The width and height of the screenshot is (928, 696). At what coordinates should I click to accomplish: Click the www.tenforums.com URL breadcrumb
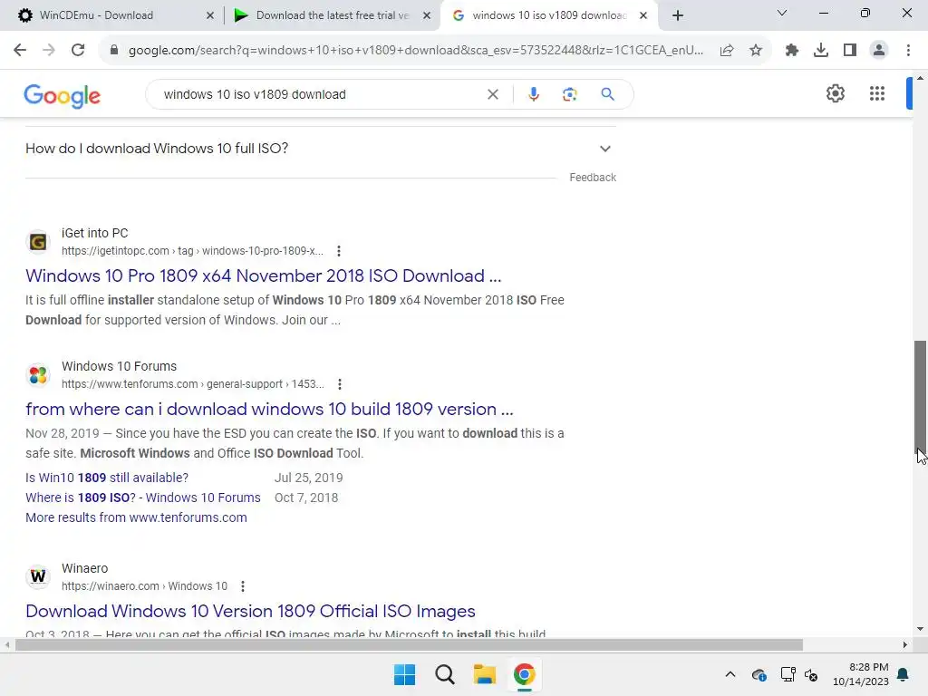click(193, 384)
